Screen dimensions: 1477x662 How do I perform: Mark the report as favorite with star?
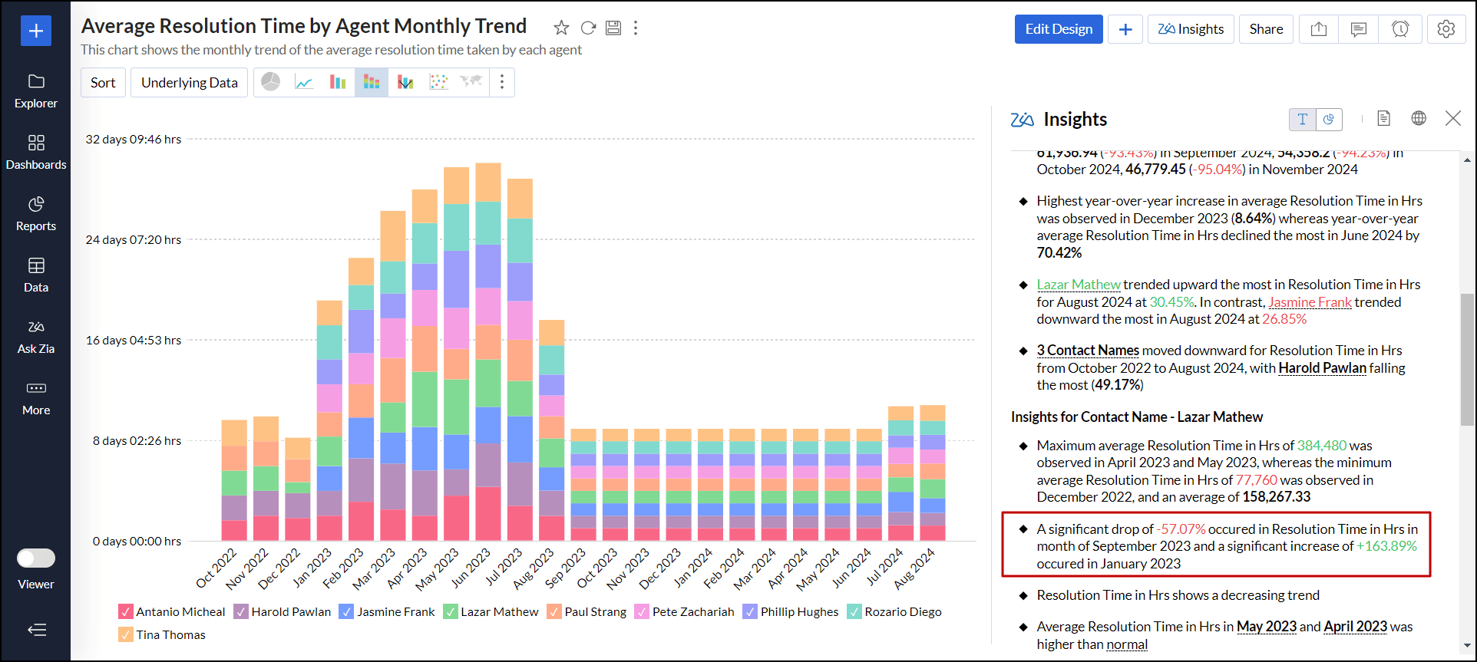(x=561, y=28)
